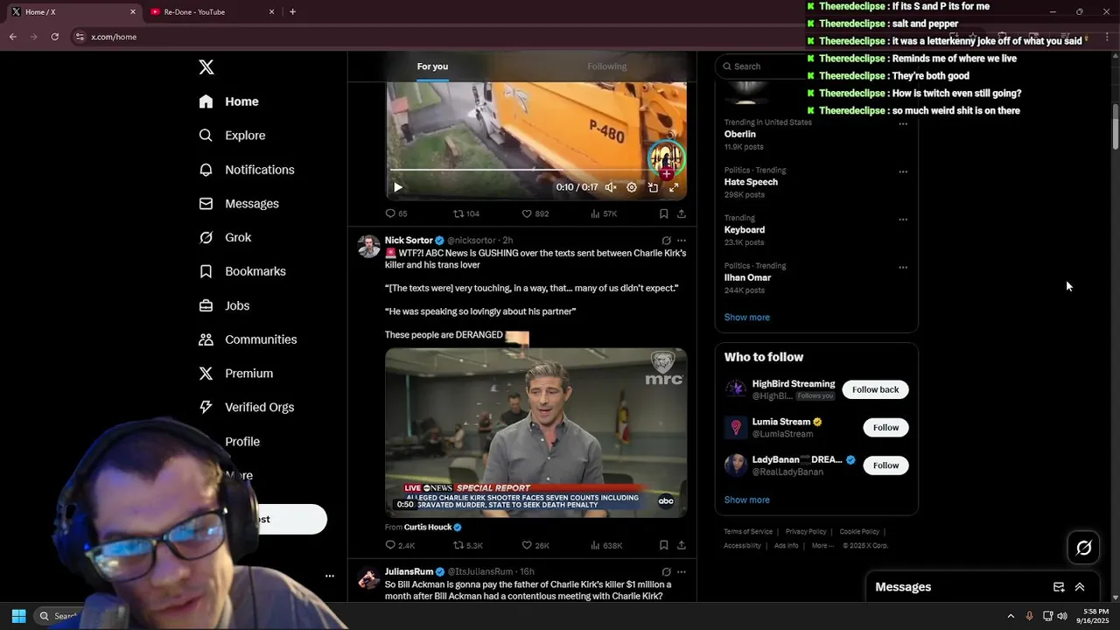
Task: Open Premium in the sidebar
Action: point(235,374)
